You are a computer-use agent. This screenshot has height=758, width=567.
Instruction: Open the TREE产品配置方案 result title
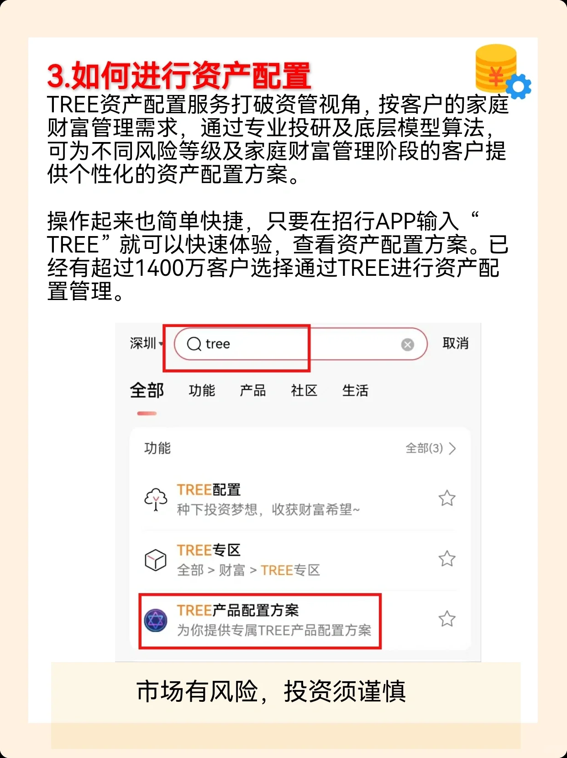(238, 611)
